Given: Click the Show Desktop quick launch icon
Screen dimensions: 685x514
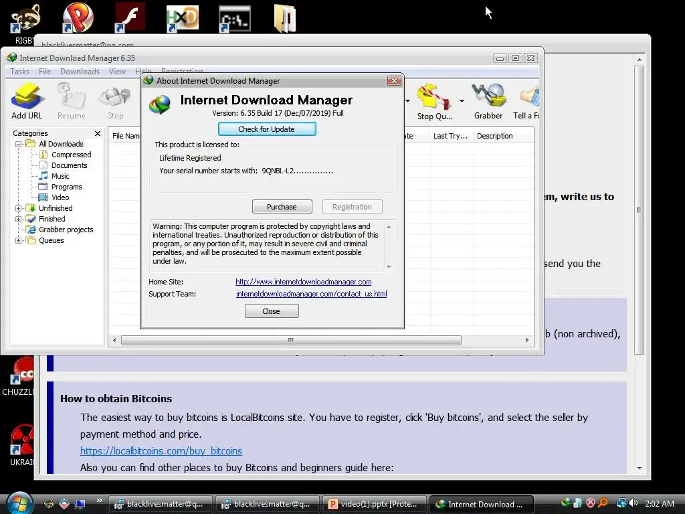Looking at the screenshot, I should click(80, 504).
